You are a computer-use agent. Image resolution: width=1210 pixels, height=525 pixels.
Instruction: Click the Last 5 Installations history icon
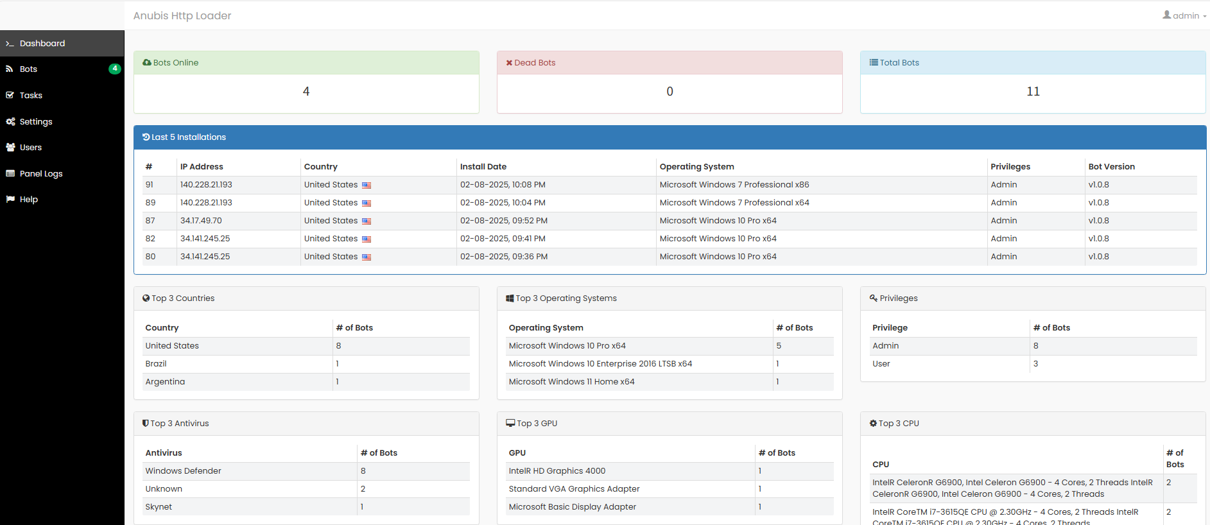click(146, 137)
